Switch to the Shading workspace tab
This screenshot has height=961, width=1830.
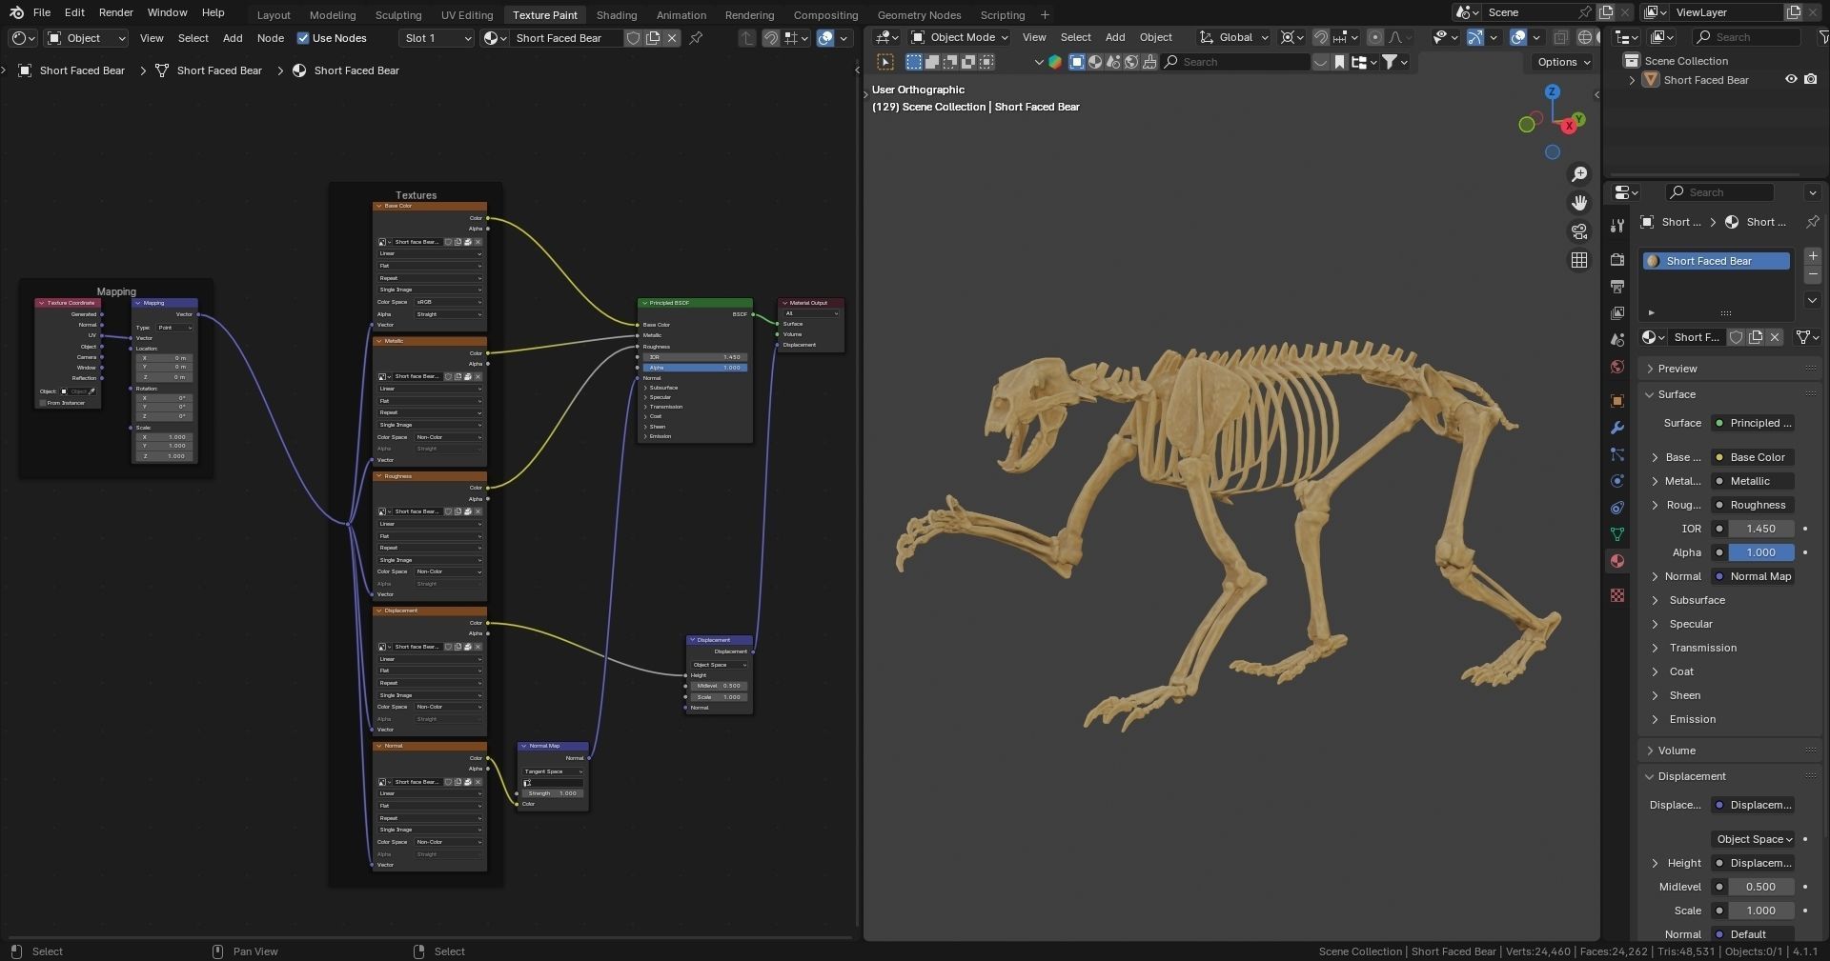pos(617,14)
